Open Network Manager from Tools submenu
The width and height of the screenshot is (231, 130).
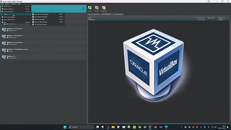[x=48, y=19]
